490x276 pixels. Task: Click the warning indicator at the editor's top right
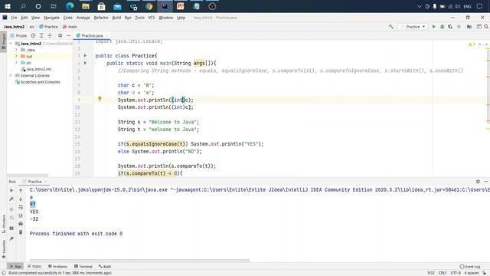(x=472, y=44)
